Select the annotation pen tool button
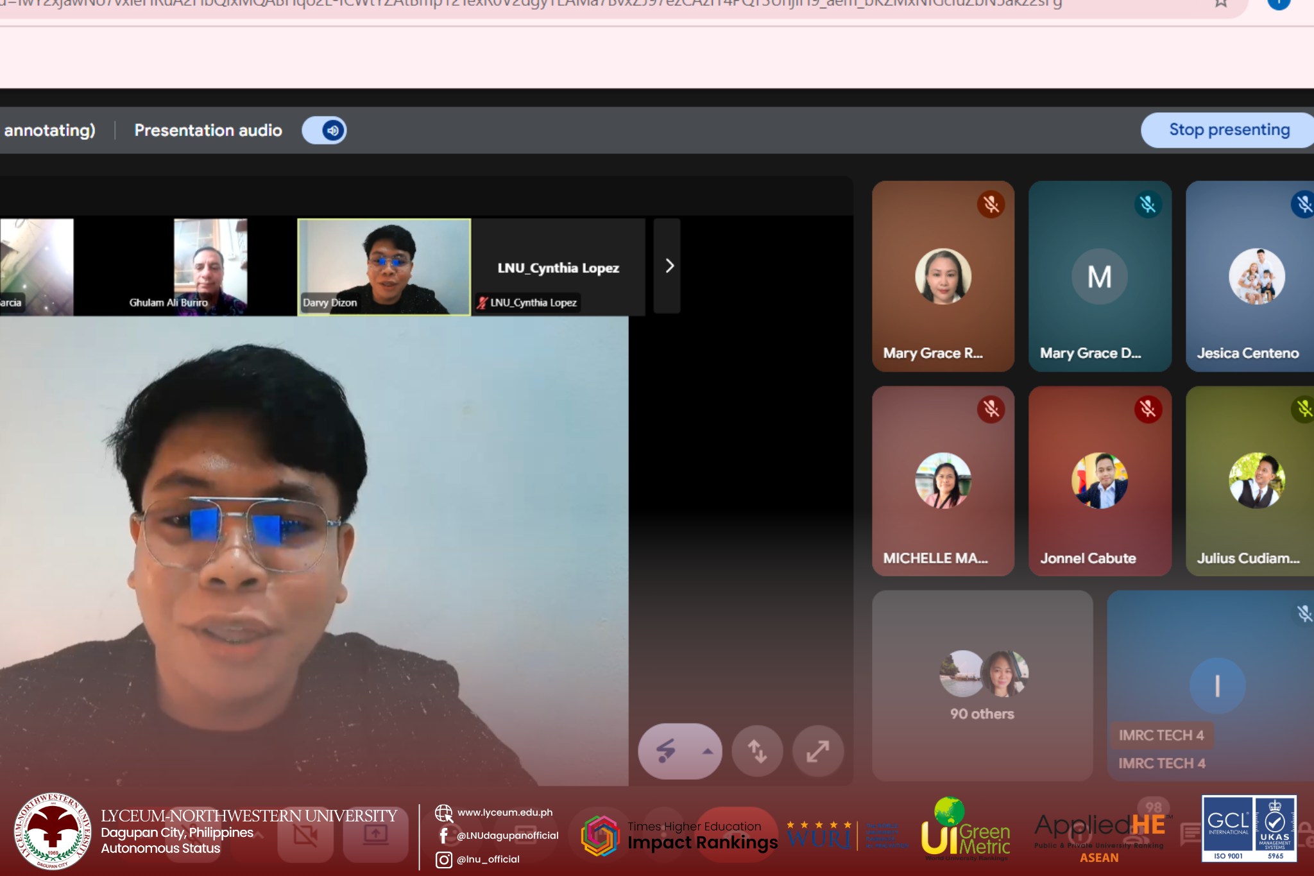 (667, 751)
